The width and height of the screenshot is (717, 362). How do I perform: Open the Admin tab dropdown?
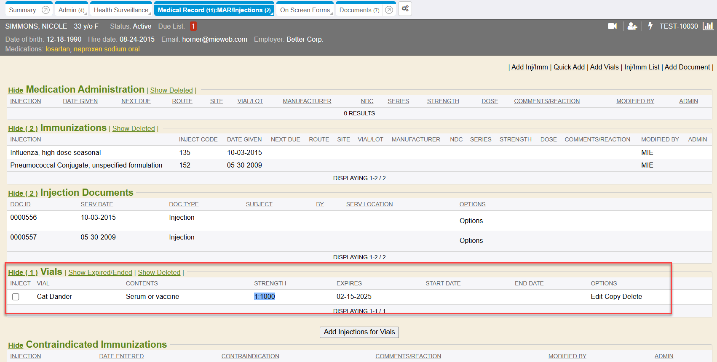click(71, 10)
